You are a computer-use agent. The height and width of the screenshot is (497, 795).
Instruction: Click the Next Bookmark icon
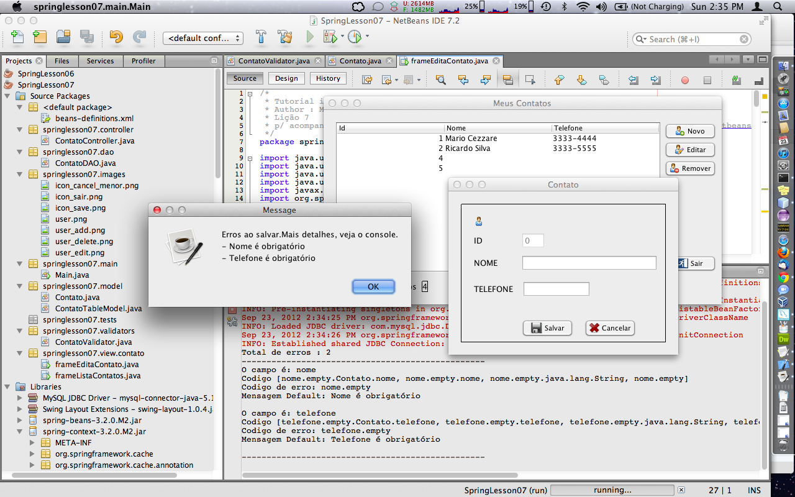coord(581,80)
